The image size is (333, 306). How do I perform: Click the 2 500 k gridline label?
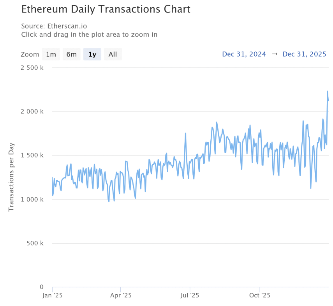tap(32, 67)
